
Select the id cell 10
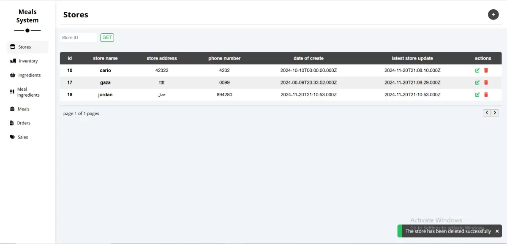[x=70, y=70]
